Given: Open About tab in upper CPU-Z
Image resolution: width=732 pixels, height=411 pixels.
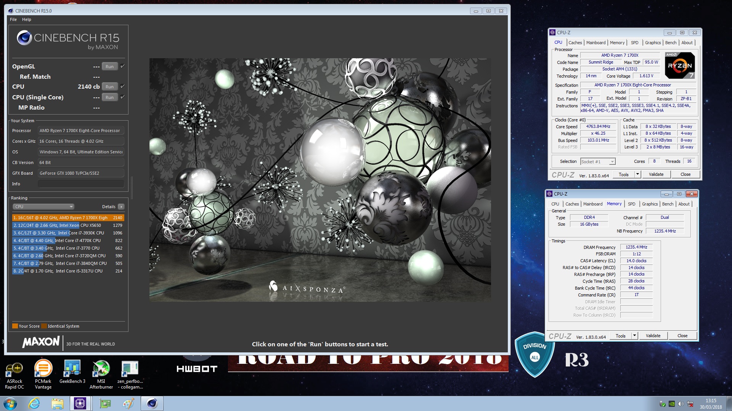Looking at the screenshot, I should 687,43.
